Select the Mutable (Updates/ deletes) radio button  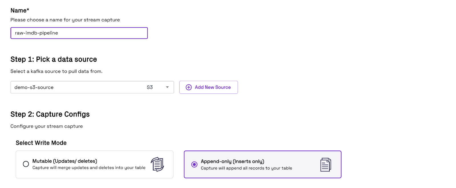[x=26, y=164]
